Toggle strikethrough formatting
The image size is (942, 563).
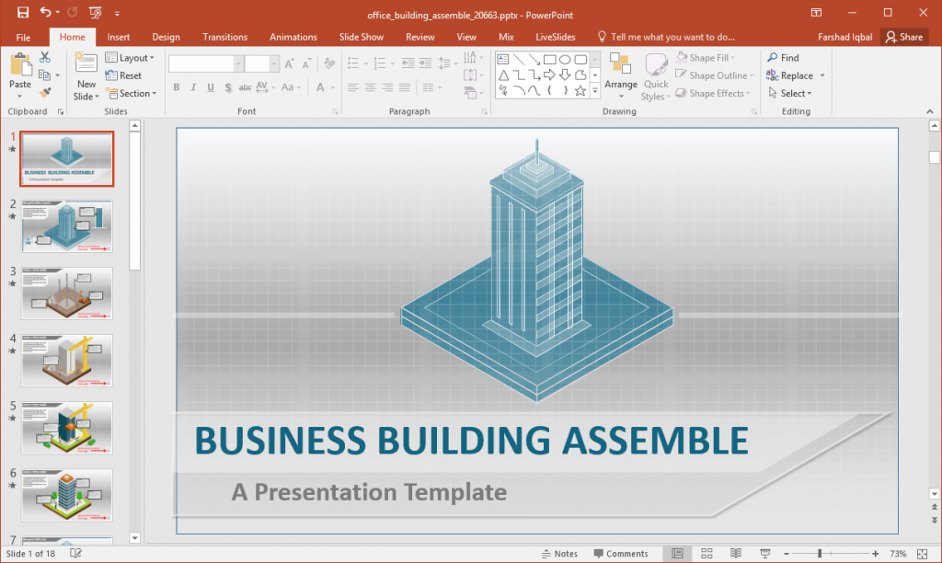[x=244, y=87]
